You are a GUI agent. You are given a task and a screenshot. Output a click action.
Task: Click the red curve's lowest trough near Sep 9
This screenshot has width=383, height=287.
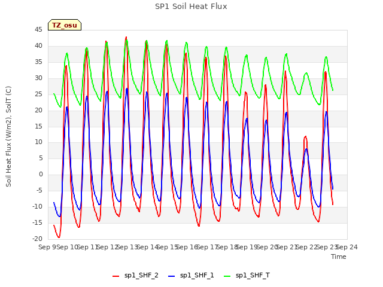click(59, 237)
